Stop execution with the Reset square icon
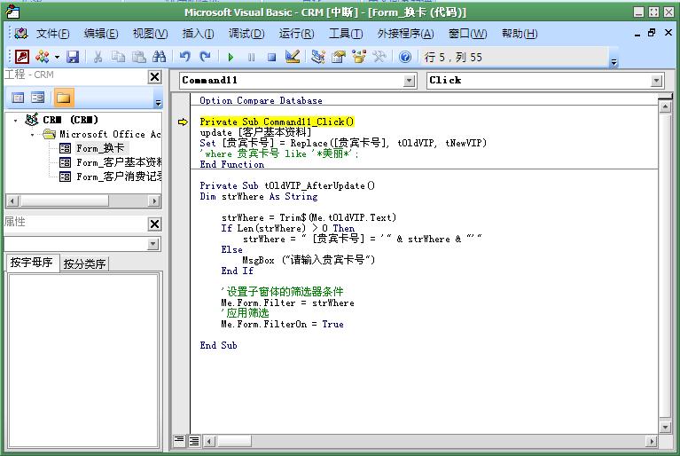The width and height of the screenshot is (680, 456). click(x=271, y=57)
